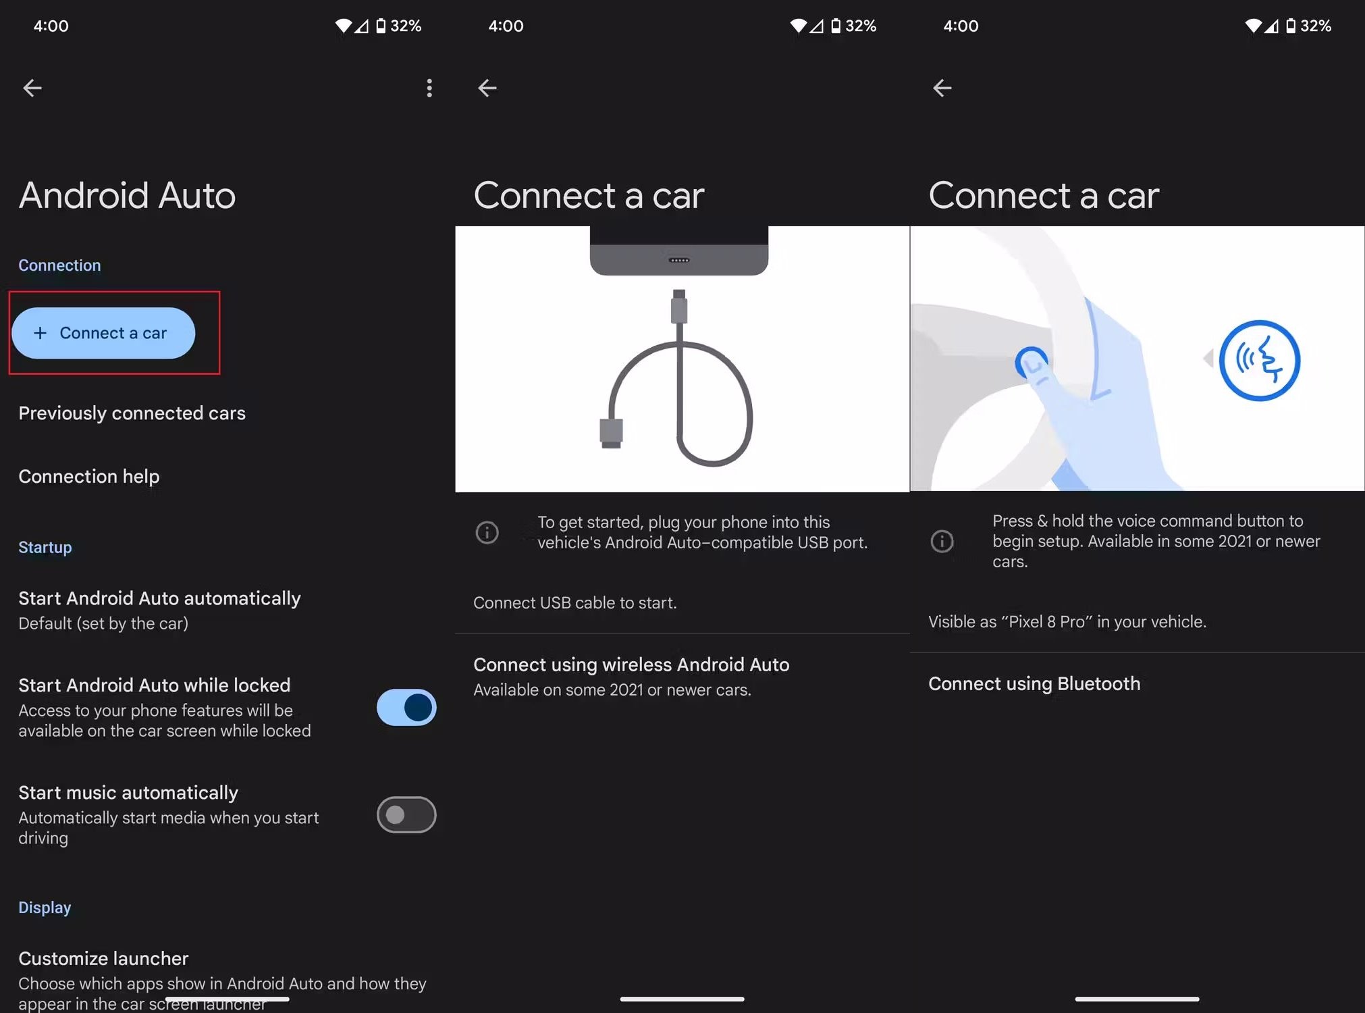Tap the blue voice command icon in illustration
This screenshot has height=1013, width=1365.
click(x=1260, y=360)
